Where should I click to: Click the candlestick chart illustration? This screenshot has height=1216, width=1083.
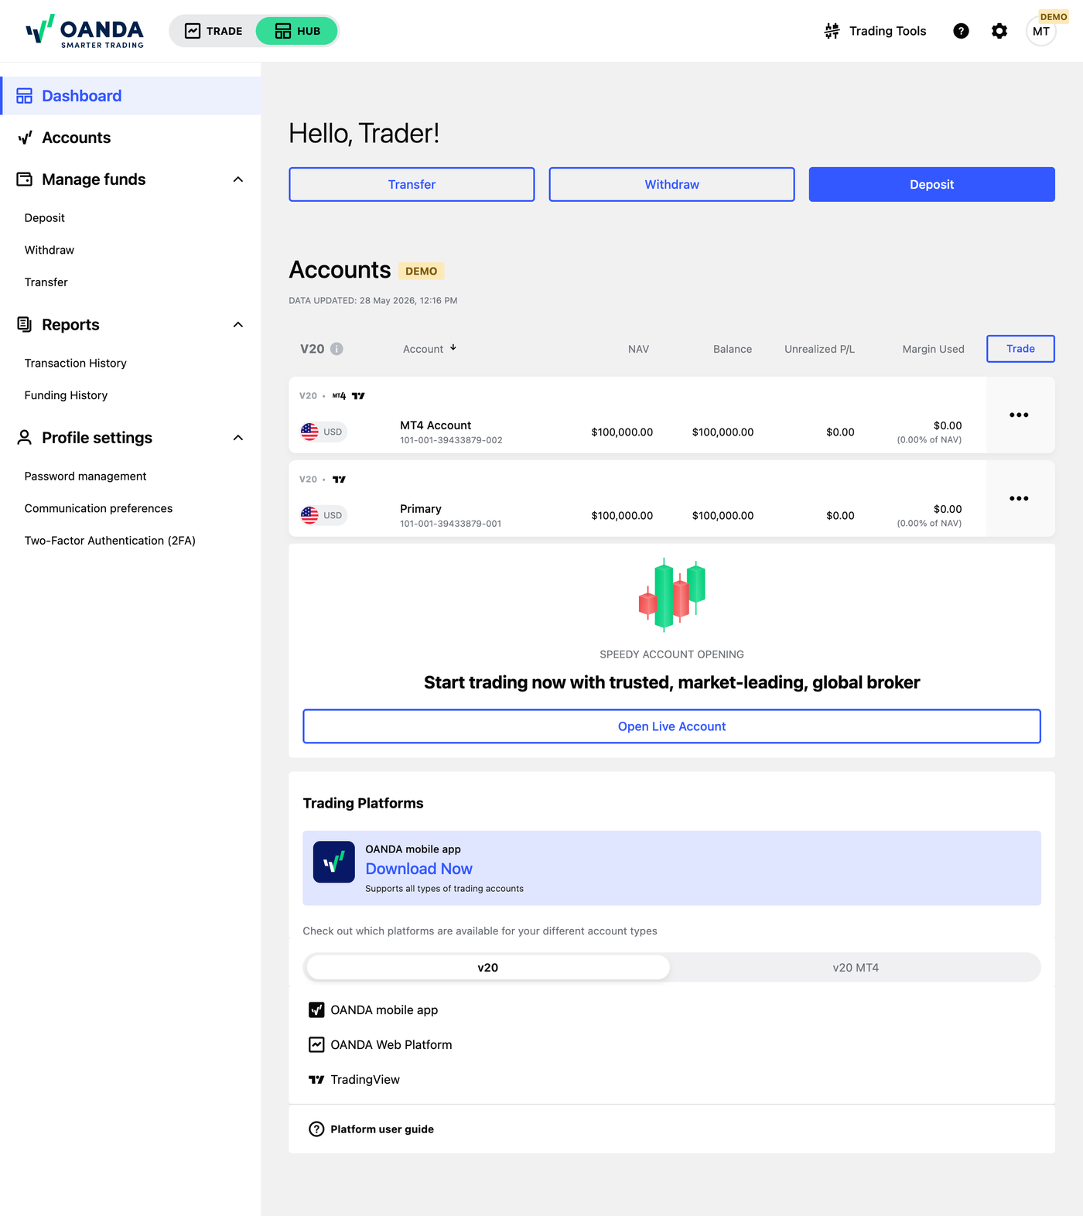pos(671,594)
